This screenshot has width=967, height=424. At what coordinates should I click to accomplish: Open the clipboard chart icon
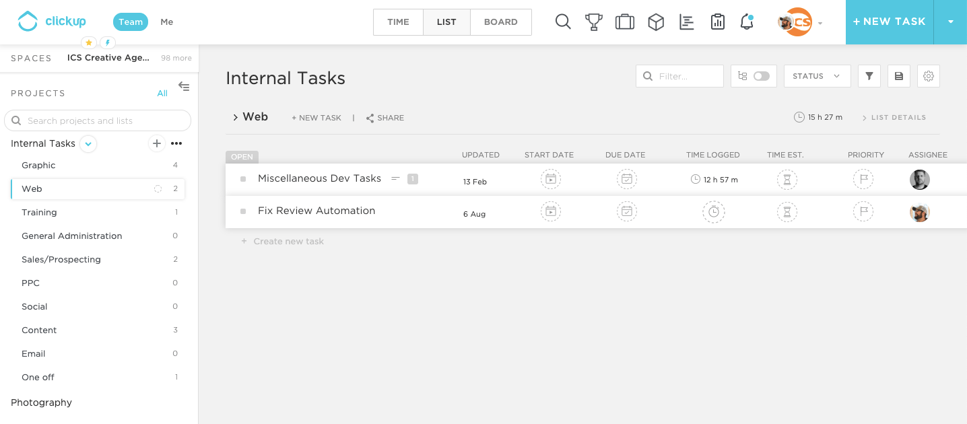click(717, 22)
